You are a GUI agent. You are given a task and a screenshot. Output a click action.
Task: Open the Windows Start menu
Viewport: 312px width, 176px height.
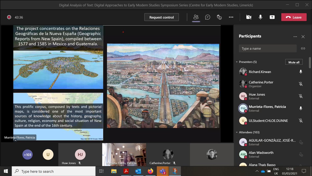pos(6,171)
